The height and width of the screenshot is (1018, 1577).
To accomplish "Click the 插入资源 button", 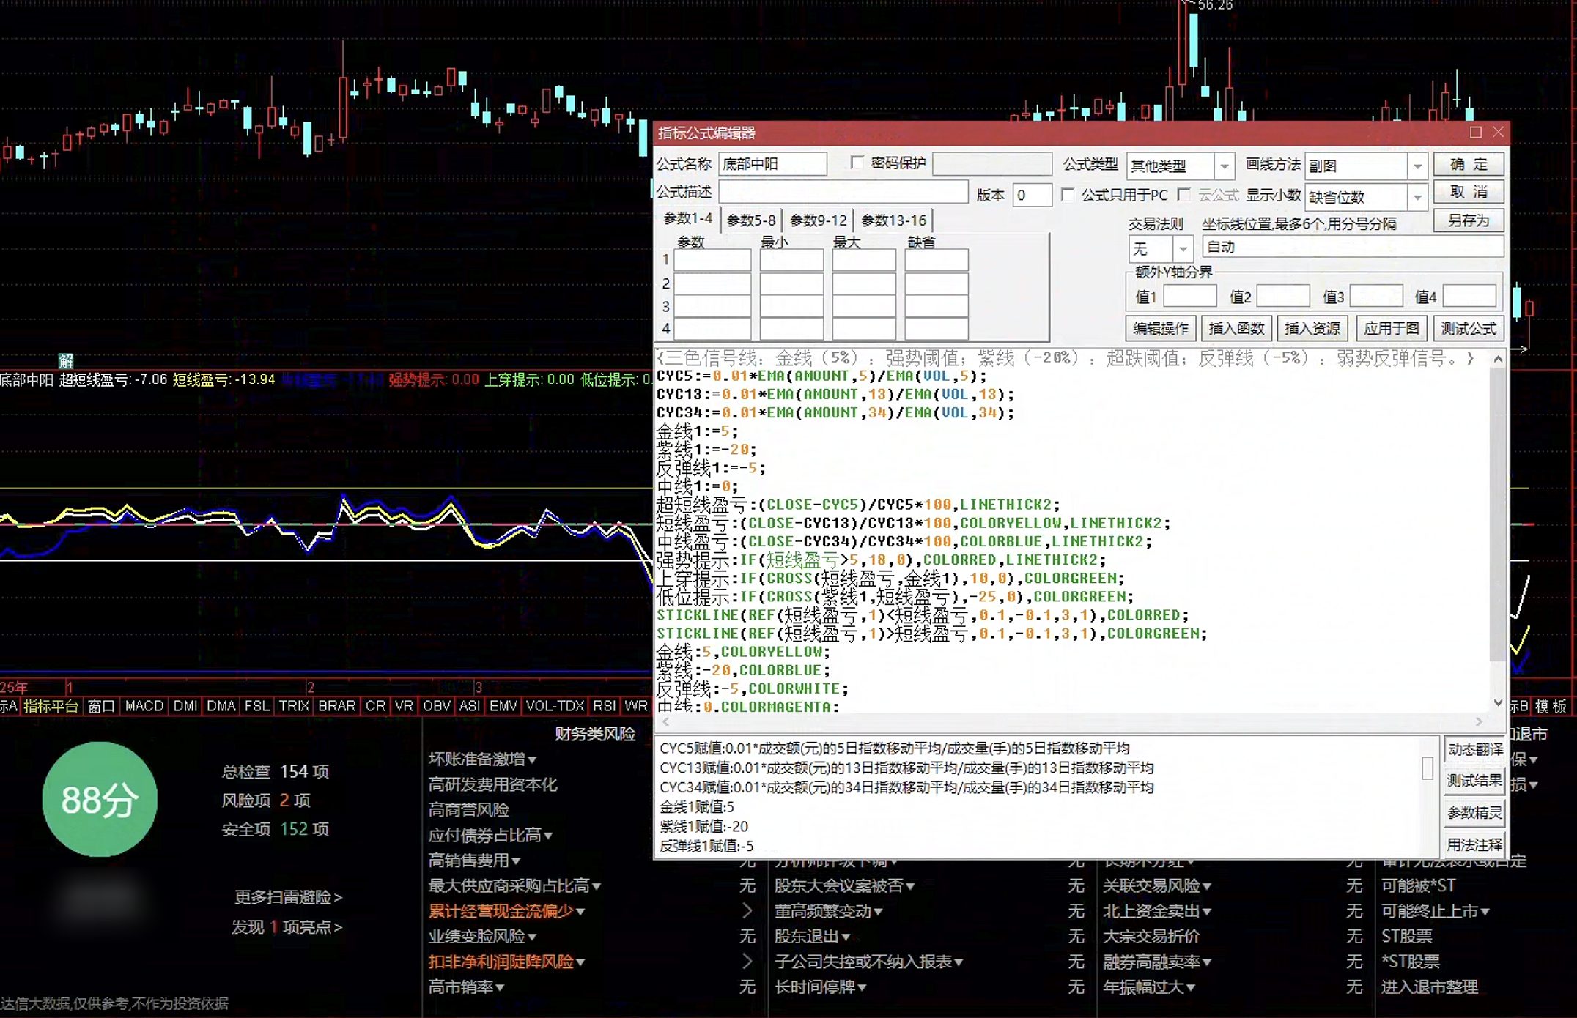I will [1312, 328].
